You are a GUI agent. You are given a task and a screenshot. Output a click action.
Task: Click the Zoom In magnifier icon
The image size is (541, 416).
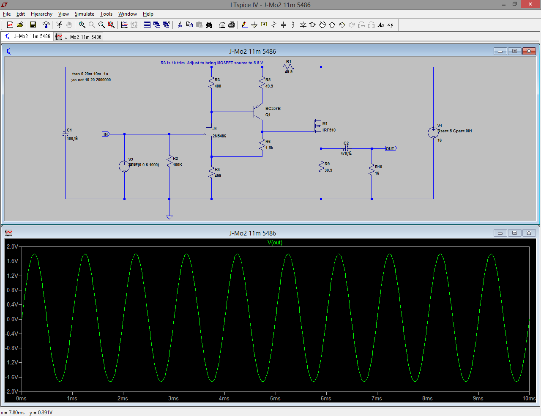[82, 25]
